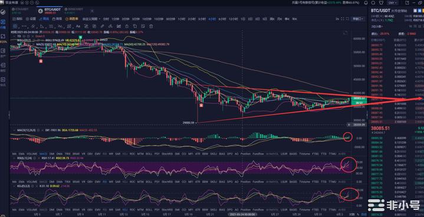This screenshot has height=217, width=424.
Task: Click the 38085.51 last price in the order book
Action: tap(380, 129)
